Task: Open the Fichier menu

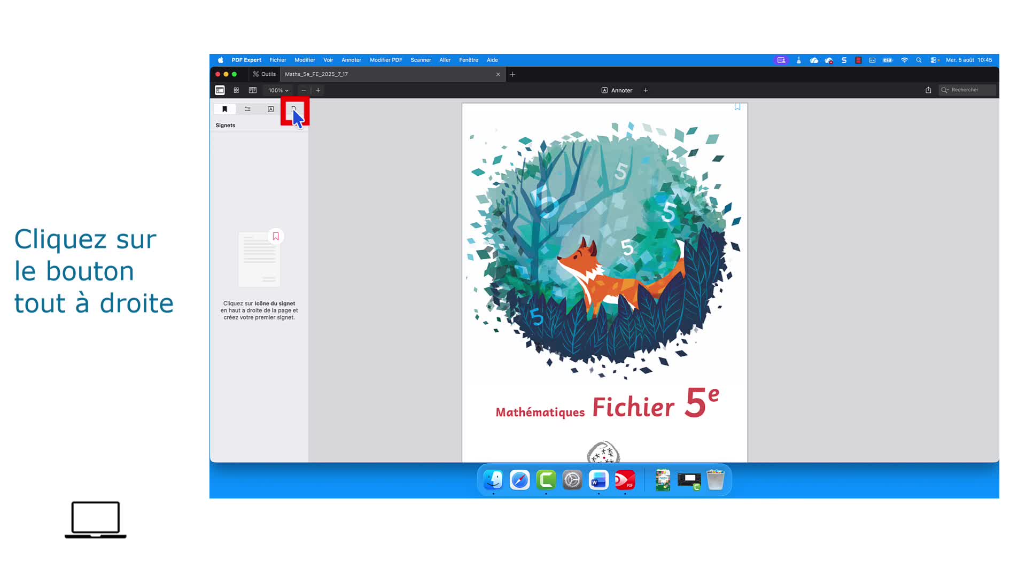Action: coord(278,60)
